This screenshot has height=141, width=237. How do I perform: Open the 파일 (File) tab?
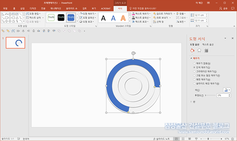(5, 9)
